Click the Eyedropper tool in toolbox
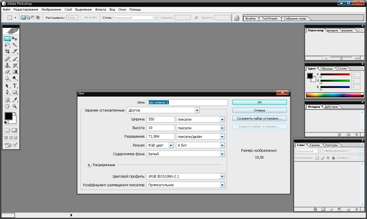 coord(14,99)
